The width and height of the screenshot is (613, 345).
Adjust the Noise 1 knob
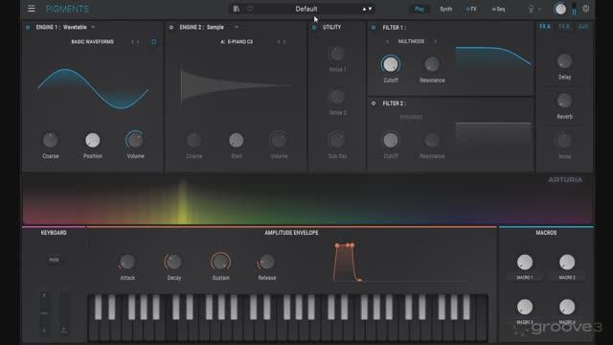tap(337, 54)
